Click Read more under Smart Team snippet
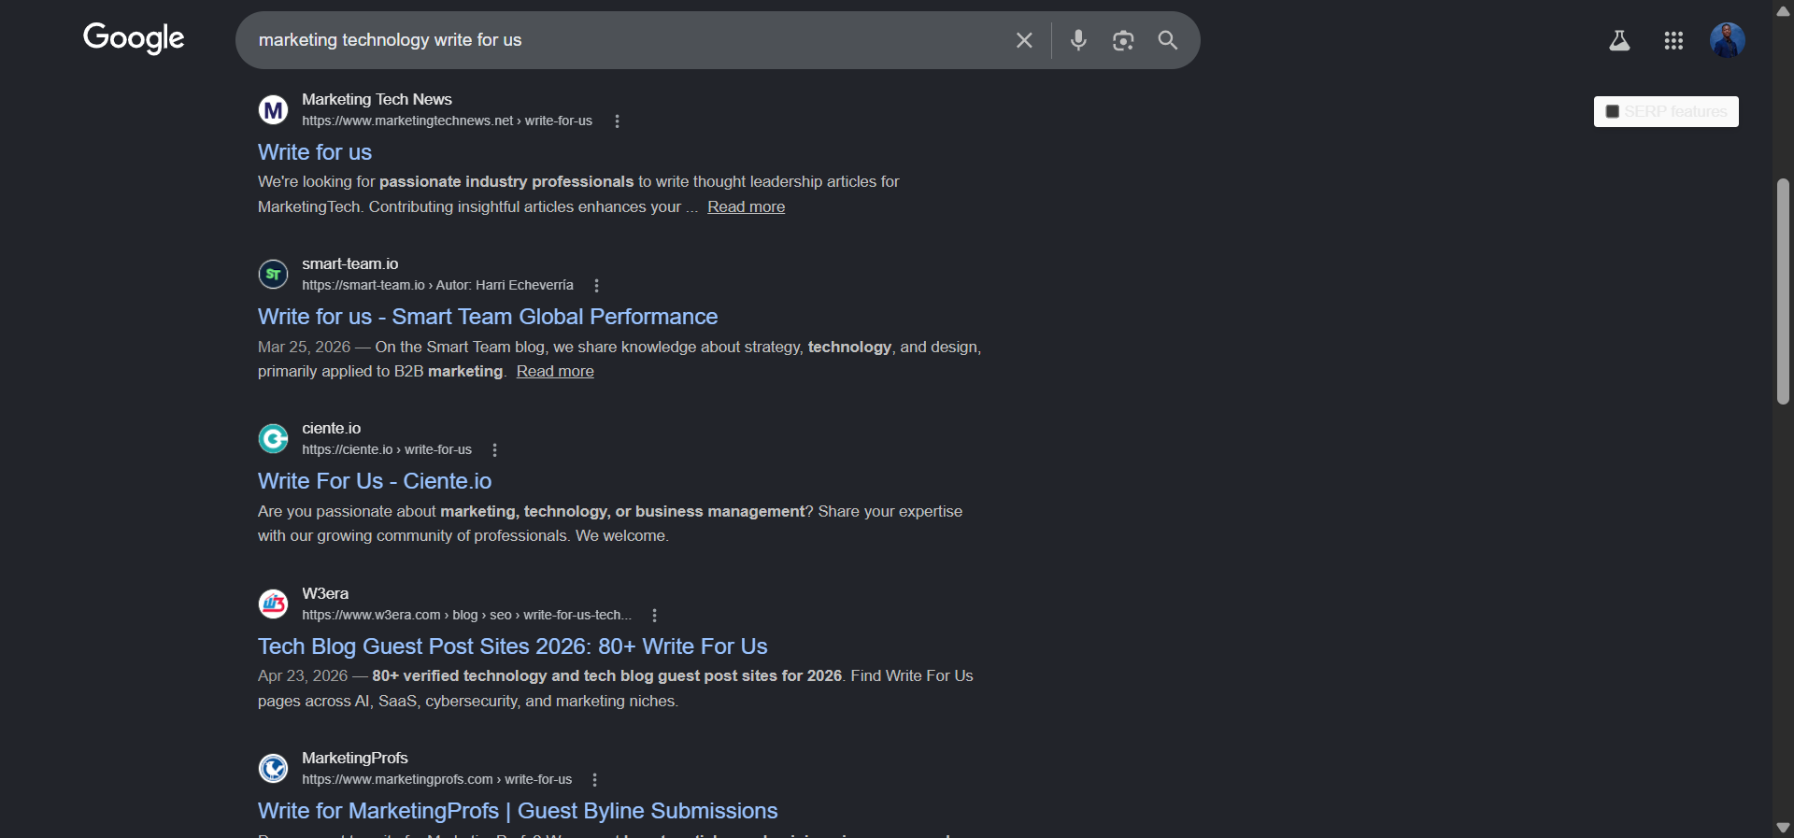1794x838 pixels. 555,371
